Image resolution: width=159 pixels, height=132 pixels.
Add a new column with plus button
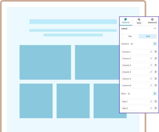tap(155, 44)
